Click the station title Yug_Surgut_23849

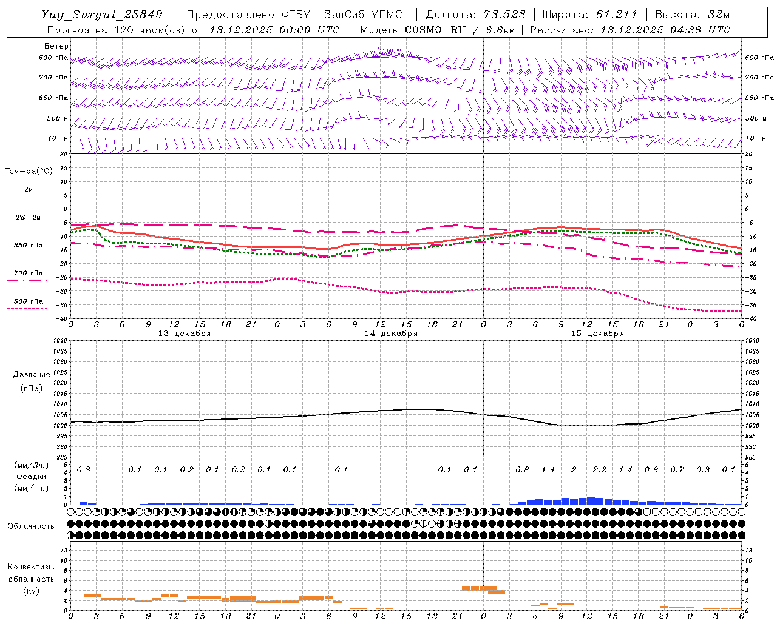pyautogui.click(x=102, y=15)
